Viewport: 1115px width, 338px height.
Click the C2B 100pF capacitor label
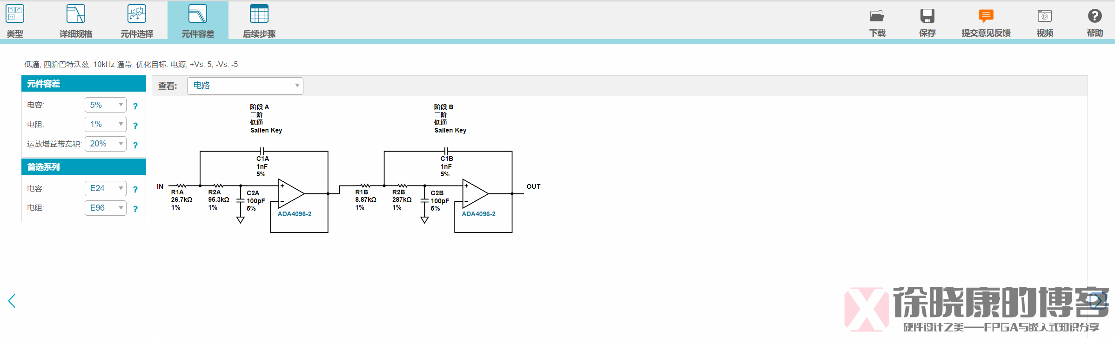click(x=440, y=201)
